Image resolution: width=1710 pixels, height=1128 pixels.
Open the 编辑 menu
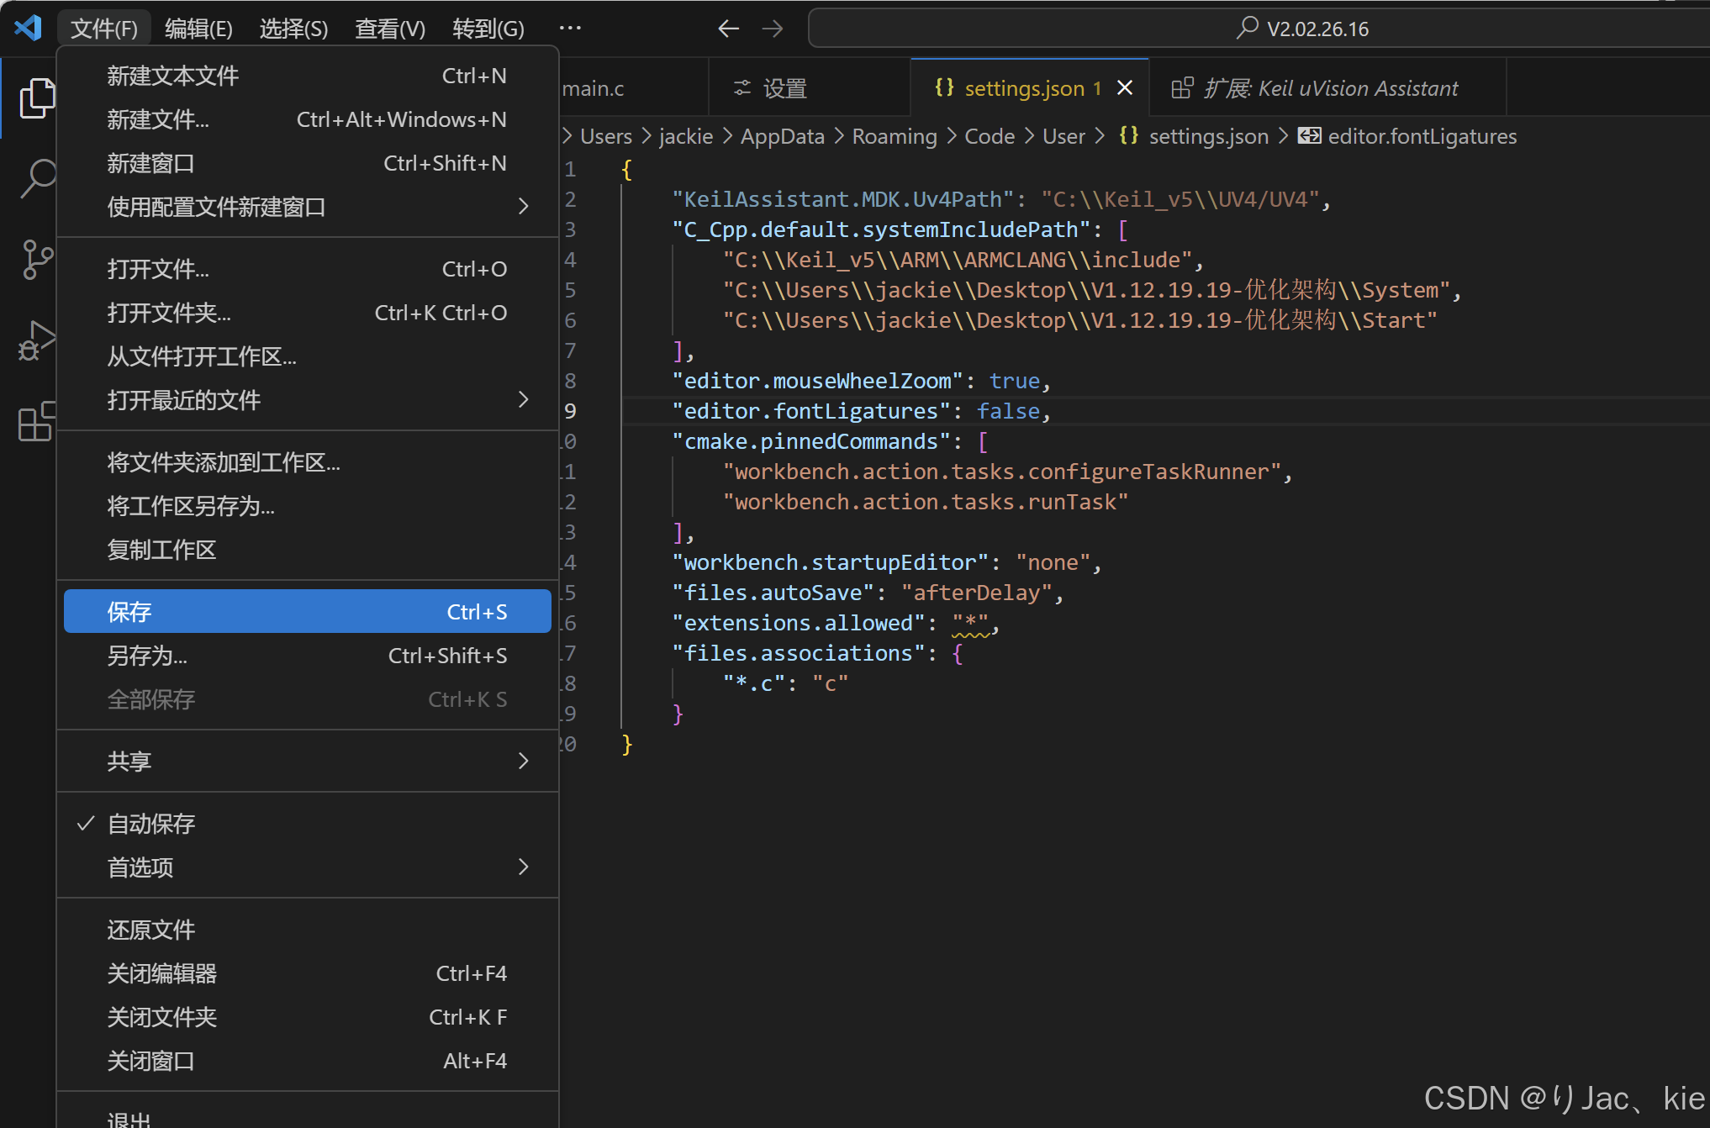(x=198, y=28)
